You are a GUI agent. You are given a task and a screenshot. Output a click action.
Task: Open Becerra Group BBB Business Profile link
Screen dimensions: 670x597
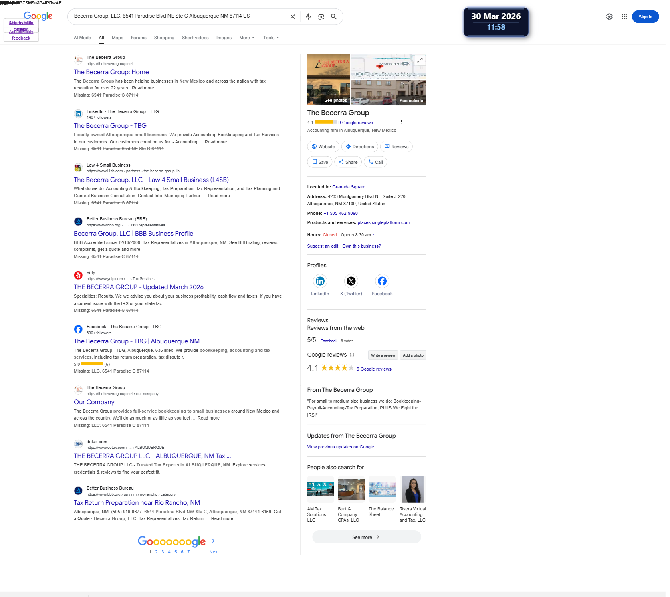click(x=133, y=234)
